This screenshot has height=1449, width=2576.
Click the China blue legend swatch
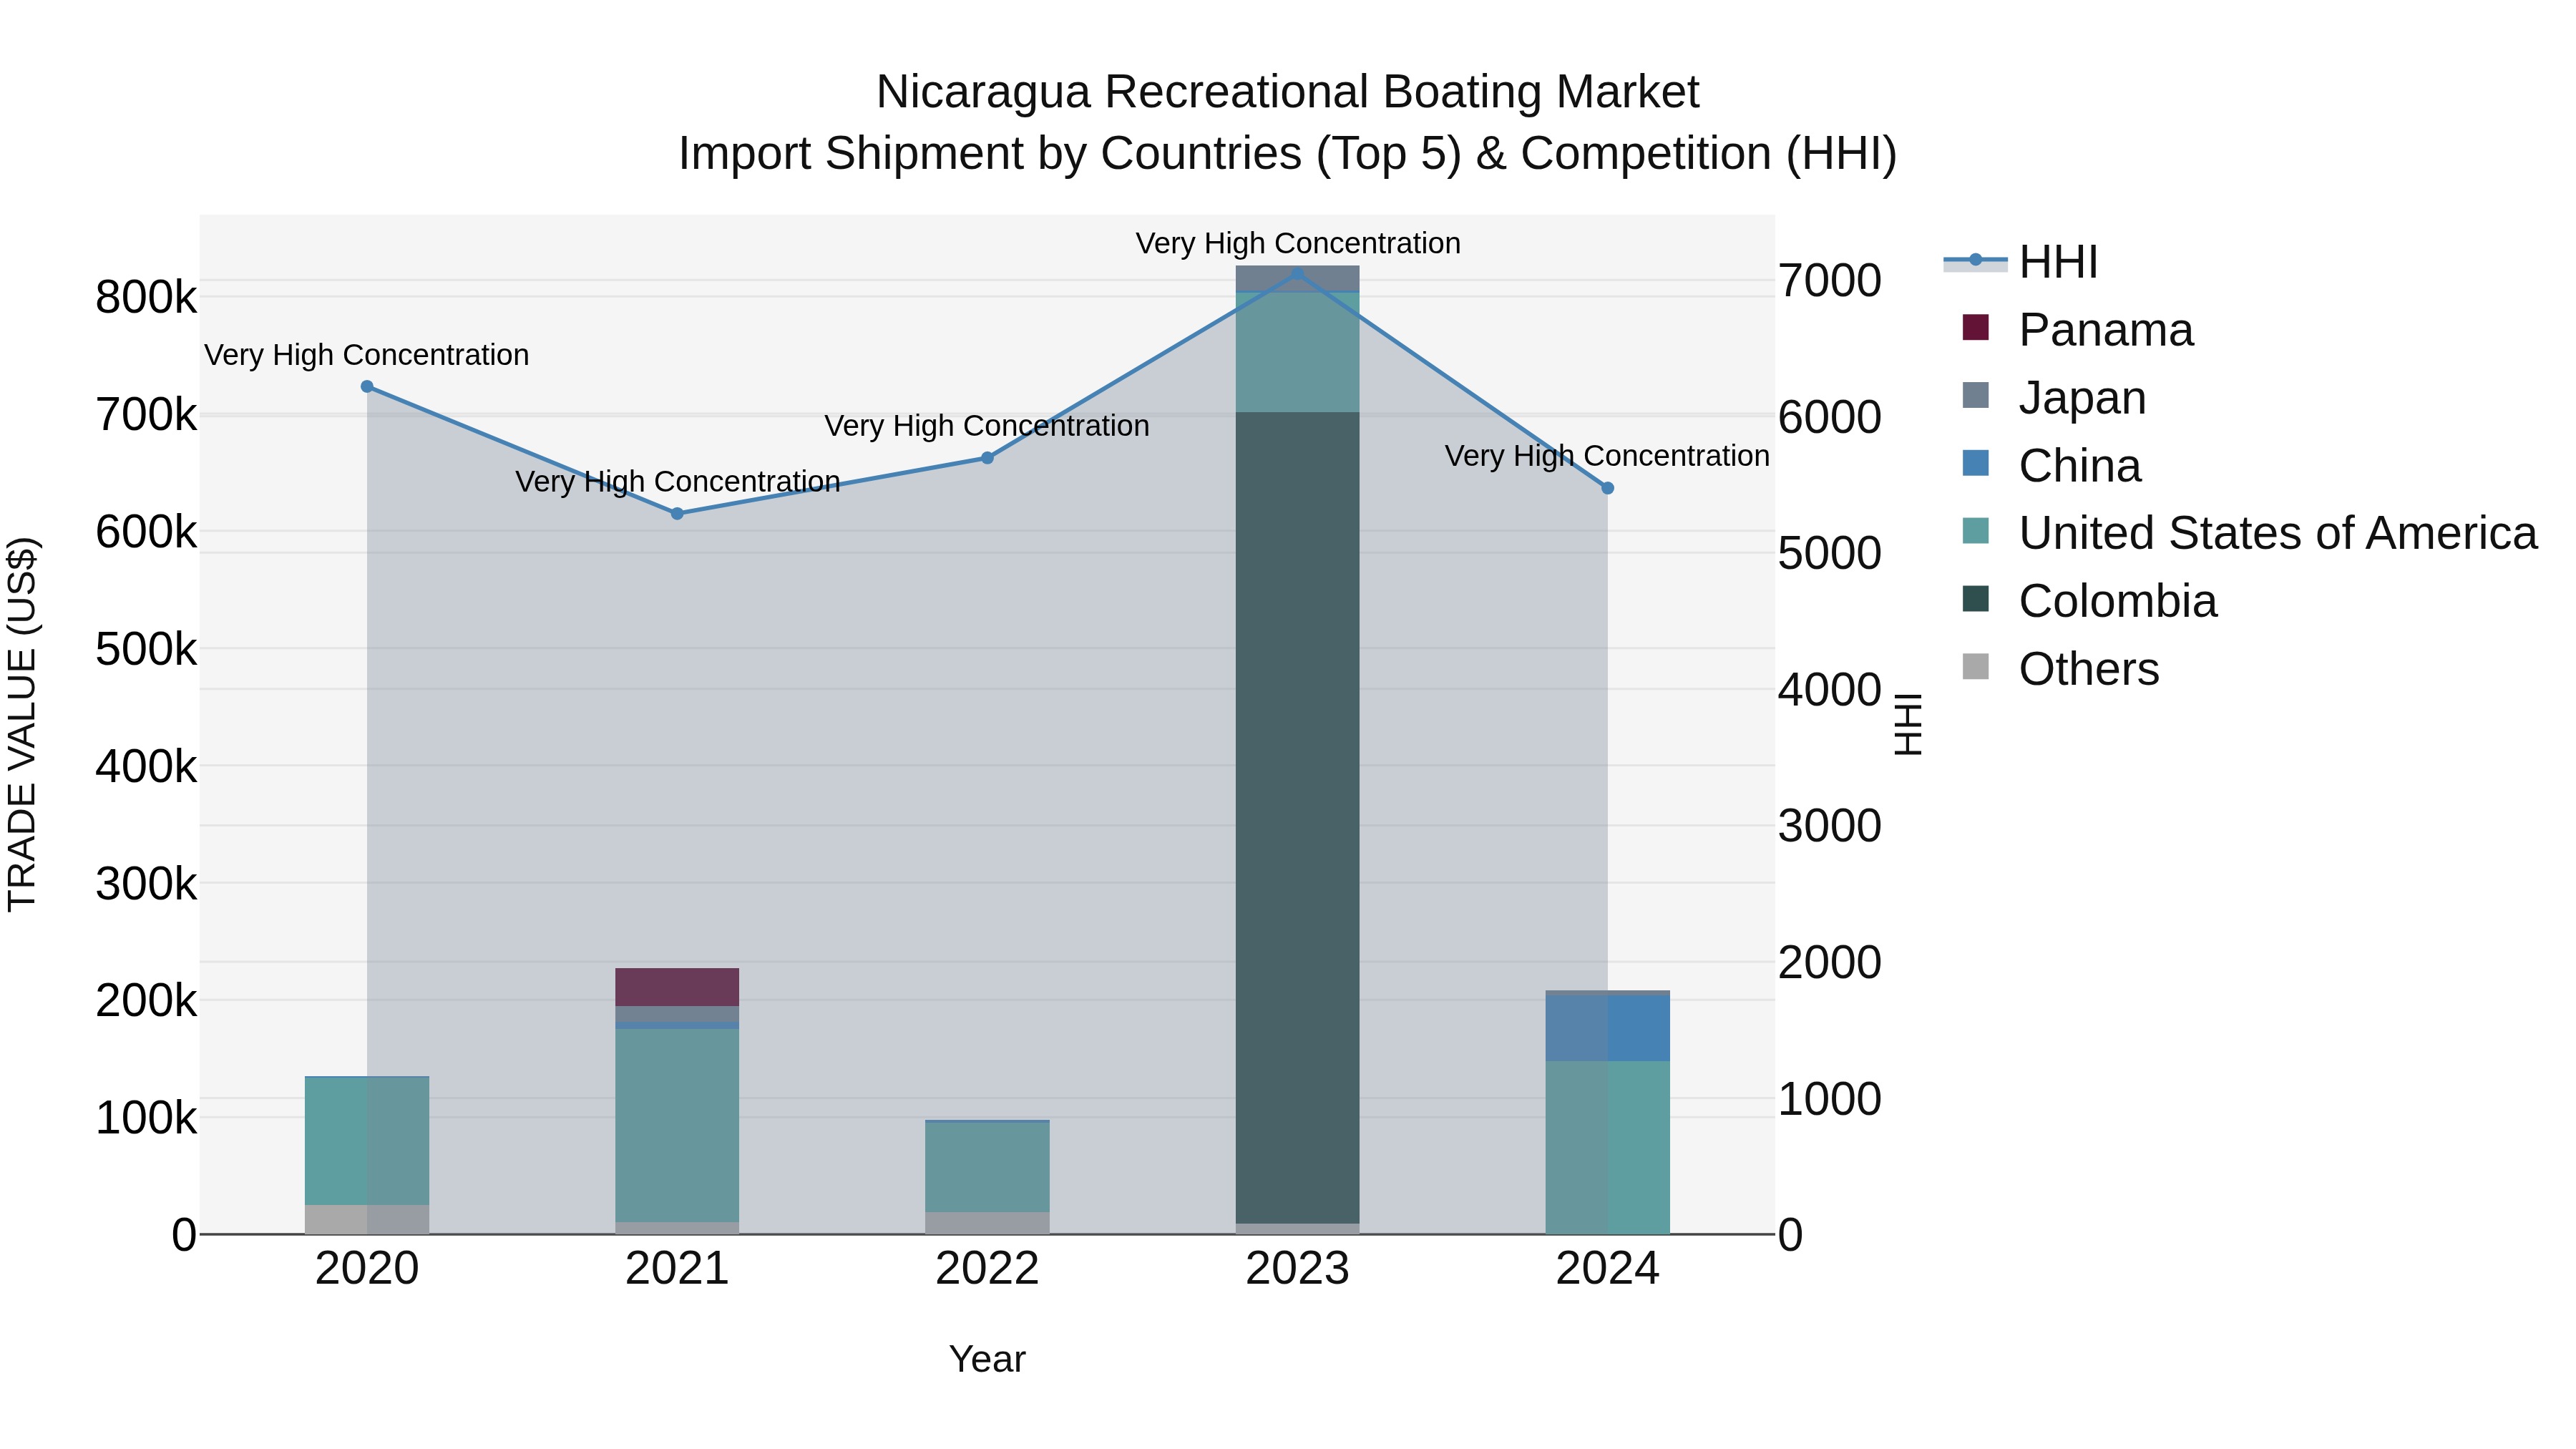tap(1976, 463)
